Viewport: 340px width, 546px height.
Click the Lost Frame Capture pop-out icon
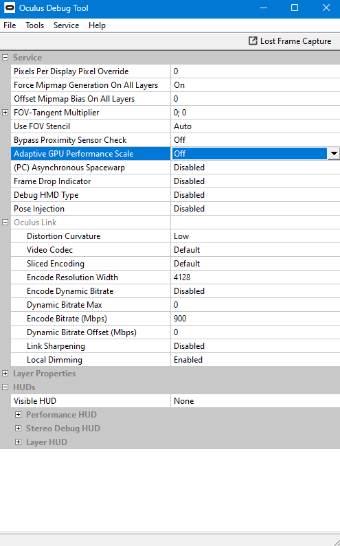click(253, 41)
